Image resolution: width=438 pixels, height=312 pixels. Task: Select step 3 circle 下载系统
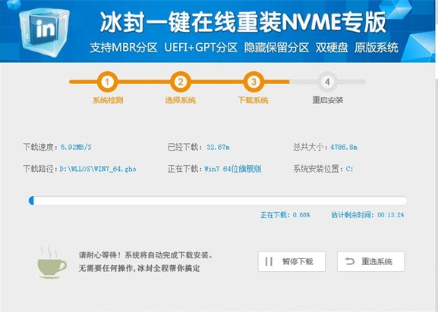(254, 82)
